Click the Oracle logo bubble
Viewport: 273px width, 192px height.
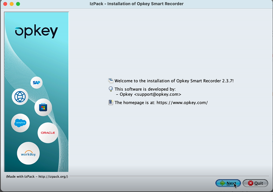pos(48,133)
